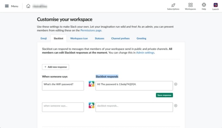Click Slackbot avatar beside empty response
This screenshot has height=128, width=222.
coord(91,105)
